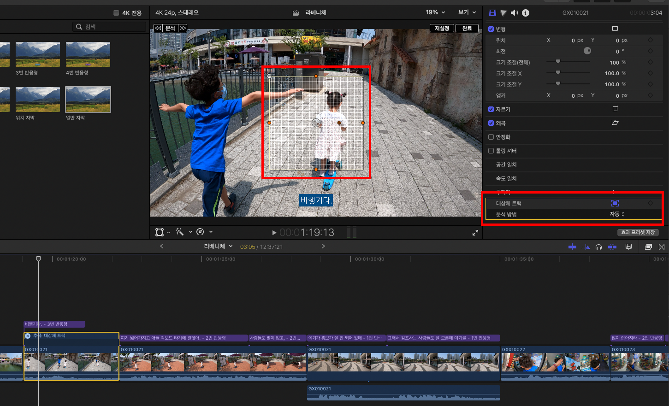Open the Info inspector tab
Screen dimensions: 669x406
(526, 13)
